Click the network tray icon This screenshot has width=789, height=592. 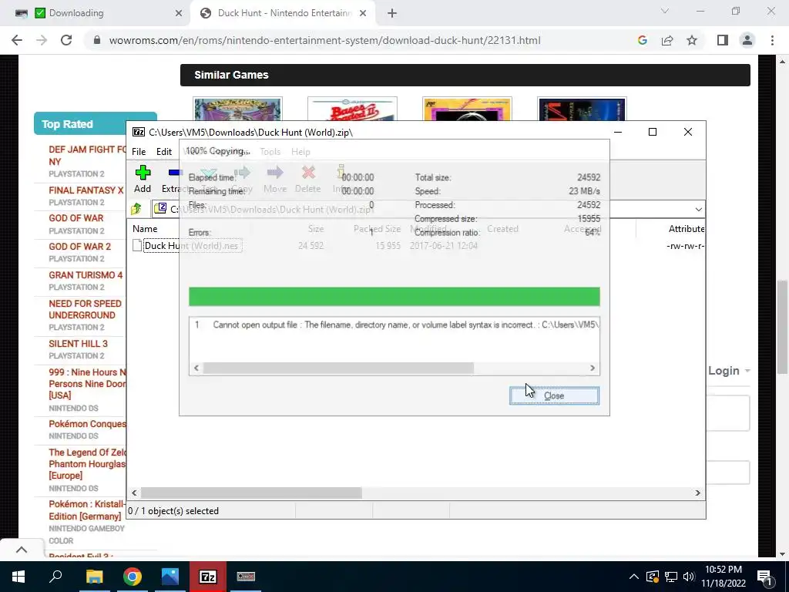tap(671, 577)
